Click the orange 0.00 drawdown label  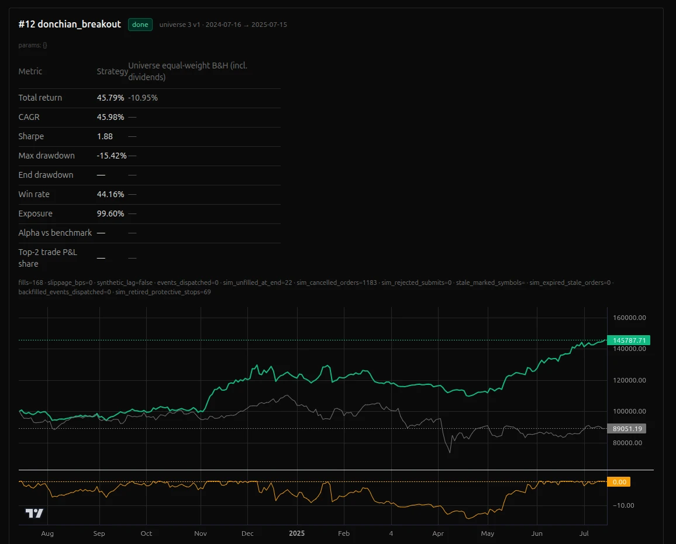pyautogui.click(x=619, y=482)
